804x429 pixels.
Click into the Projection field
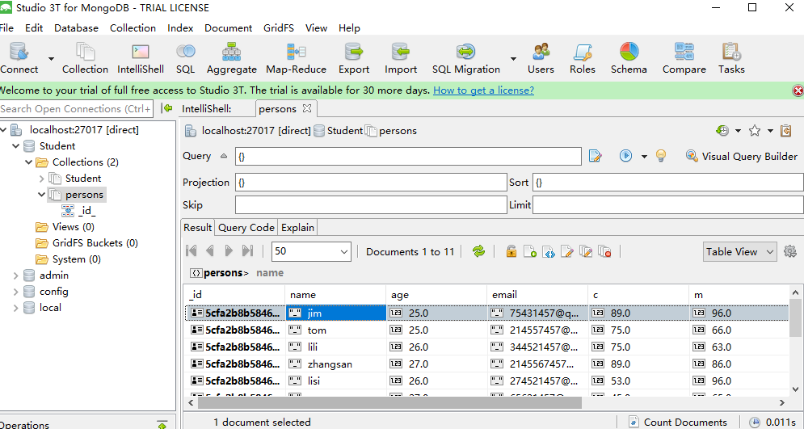pyautogui.click(x=371, y=182)
